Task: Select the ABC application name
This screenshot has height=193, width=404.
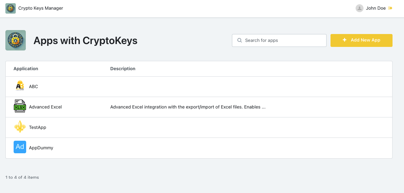Action: coord(33,86)
